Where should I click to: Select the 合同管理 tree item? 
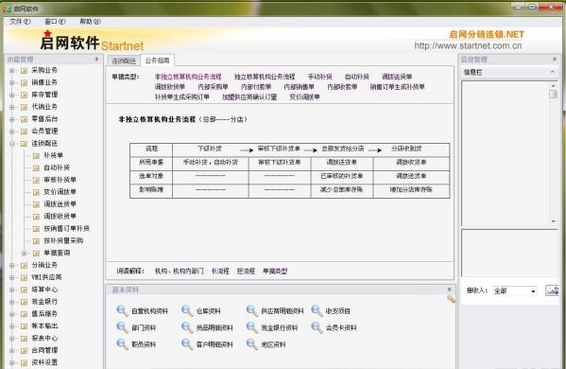click(44, 350)
